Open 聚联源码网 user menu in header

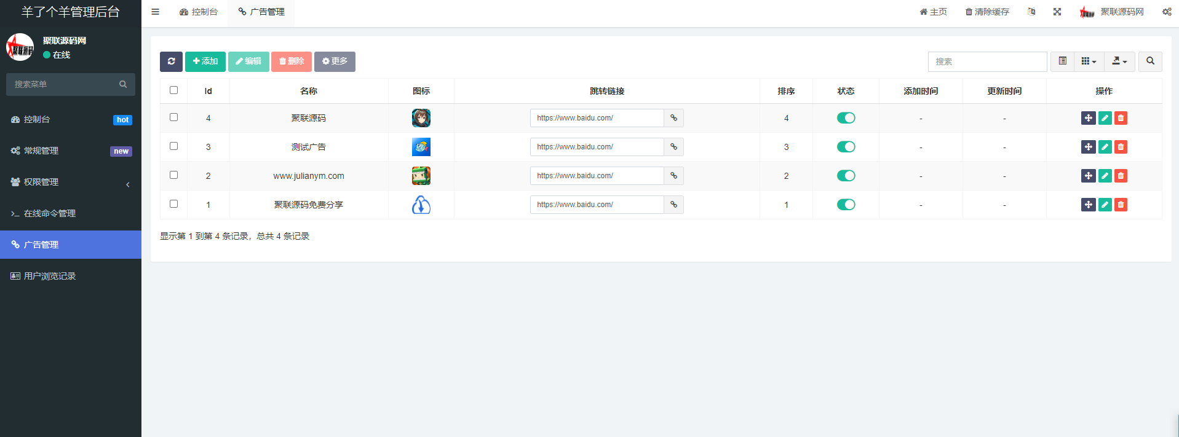point(1112,12)
